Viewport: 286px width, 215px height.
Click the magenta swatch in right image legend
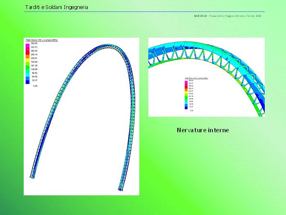tap(186, 82)
